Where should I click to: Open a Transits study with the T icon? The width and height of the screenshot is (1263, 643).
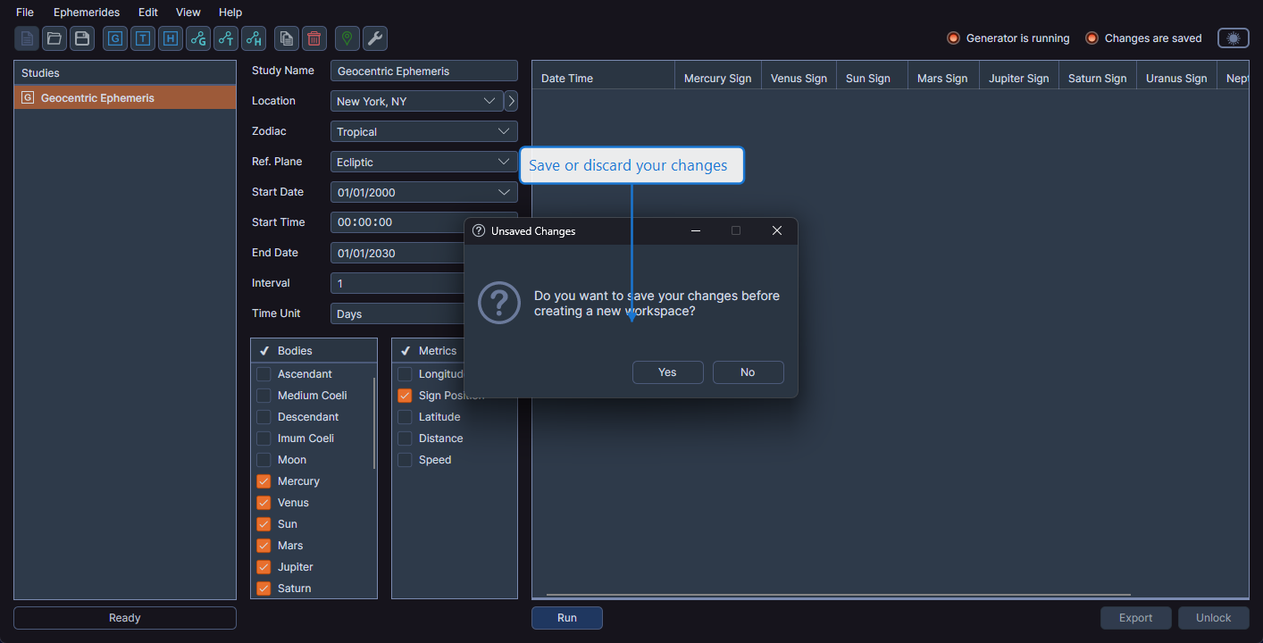[142, 38]
